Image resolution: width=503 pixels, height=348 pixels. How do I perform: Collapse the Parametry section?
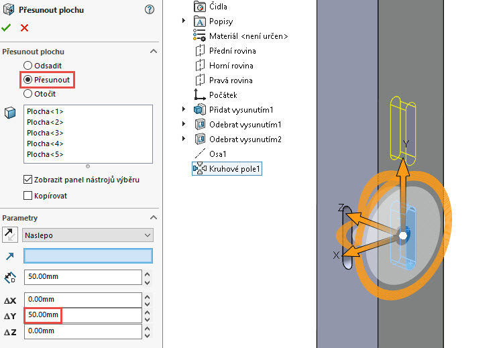154,217
